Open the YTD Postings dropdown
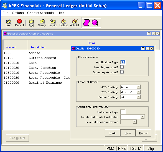Image resolution: width=163 pixels, height=152 pixels. point(139,92)
